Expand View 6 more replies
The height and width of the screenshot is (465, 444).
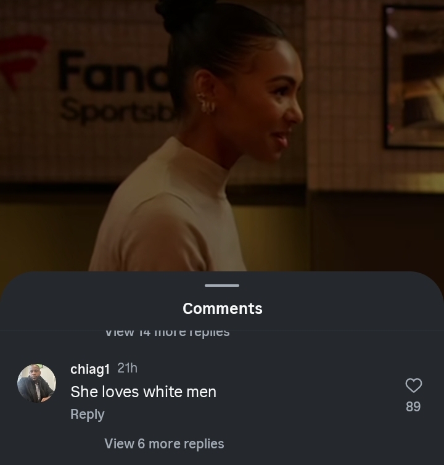[164, 443]
